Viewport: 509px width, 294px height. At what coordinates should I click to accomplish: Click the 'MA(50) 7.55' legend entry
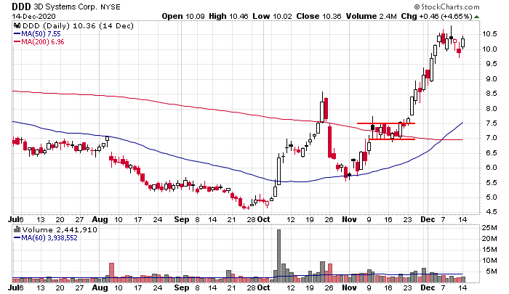pos(41,34)
